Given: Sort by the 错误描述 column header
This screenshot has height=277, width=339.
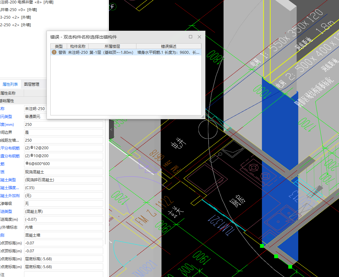Looking at the screenshot, I should (x=168, y=46).
